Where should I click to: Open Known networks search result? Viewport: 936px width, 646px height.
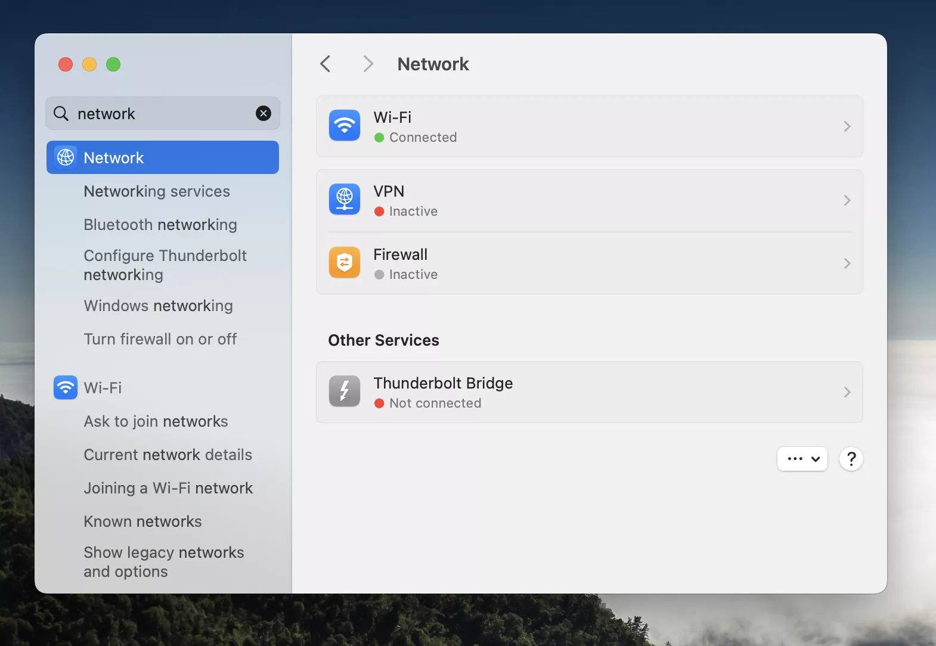pyautogui.click(x=143, y=521)
